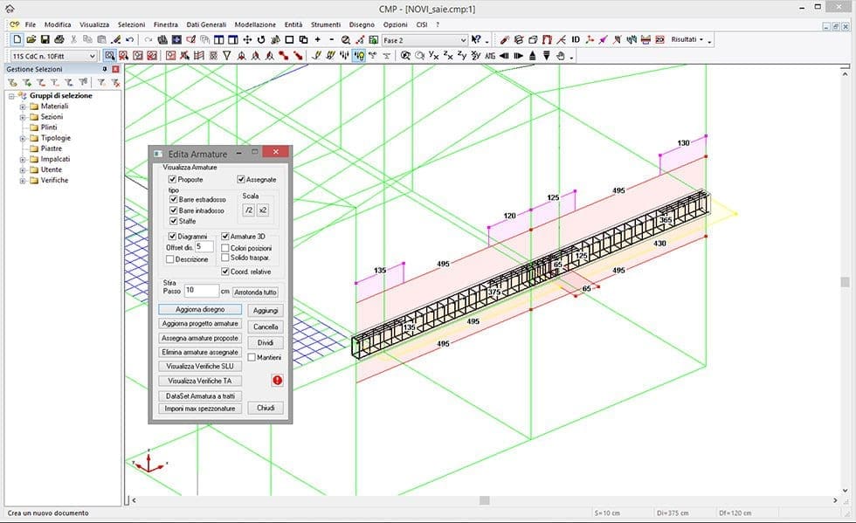This screenshot has width=856, height=523.
Task: Click the Save file toolbar icon
Action: click(x=44, y=40)
